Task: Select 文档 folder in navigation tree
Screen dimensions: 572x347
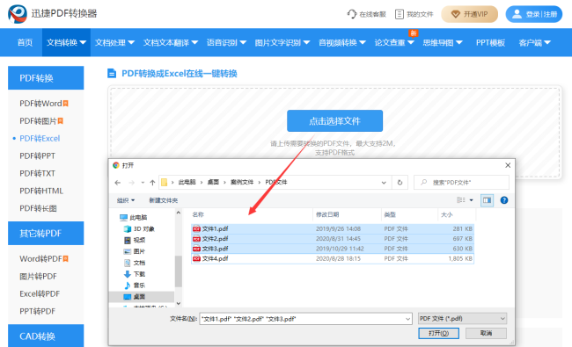Action: [135, 263]
